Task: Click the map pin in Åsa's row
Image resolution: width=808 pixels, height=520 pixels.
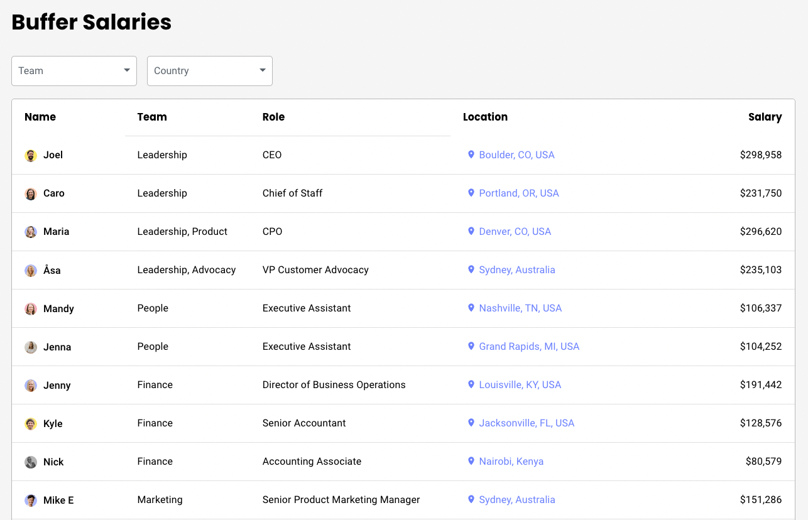Action: tap(471, 269)
